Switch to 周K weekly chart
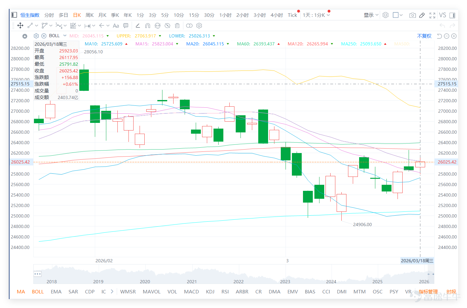The image size is (467, 308). [x=90, y=15]
